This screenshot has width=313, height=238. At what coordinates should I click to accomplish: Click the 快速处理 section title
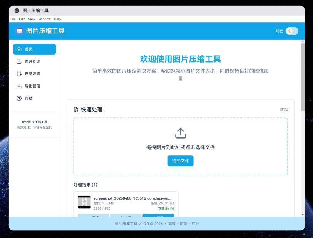91,110
